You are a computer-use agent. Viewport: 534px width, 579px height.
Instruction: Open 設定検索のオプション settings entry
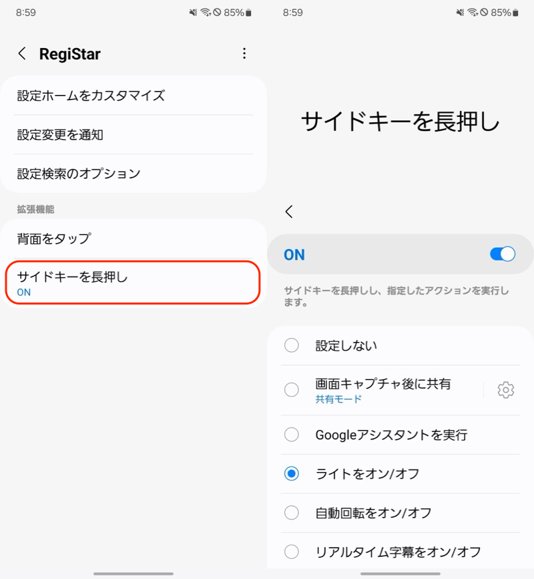[133, 174]
